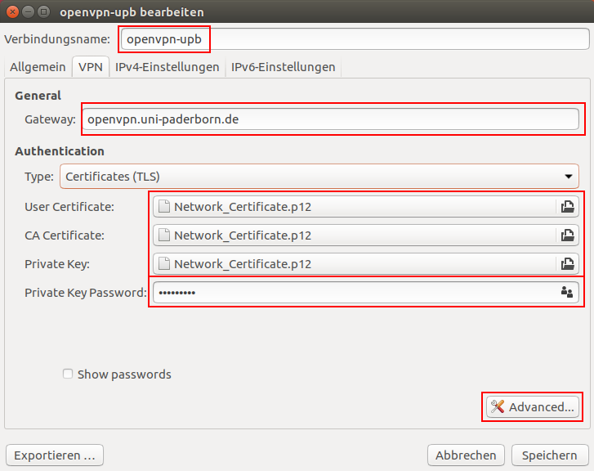Click the document icon in CA Certificate field
The height and width of the screenshot is (471, 594).
click(164, 235)
